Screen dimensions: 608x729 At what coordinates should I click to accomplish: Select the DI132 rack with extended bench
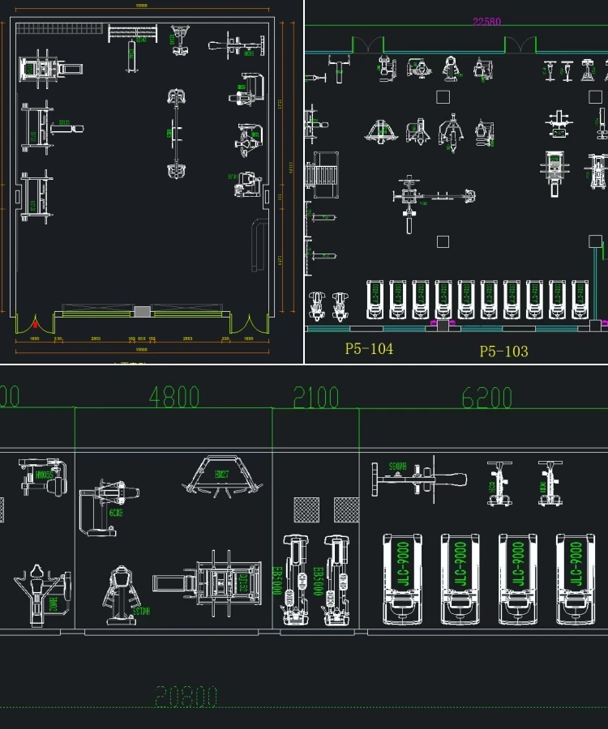click(x=207, y=583)
